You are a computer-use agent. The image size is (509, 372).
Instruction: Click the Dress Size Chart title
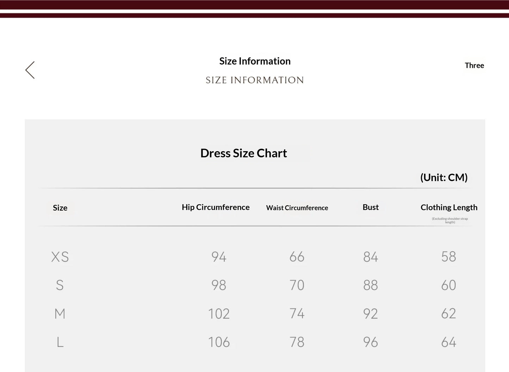tap(243, 153)
